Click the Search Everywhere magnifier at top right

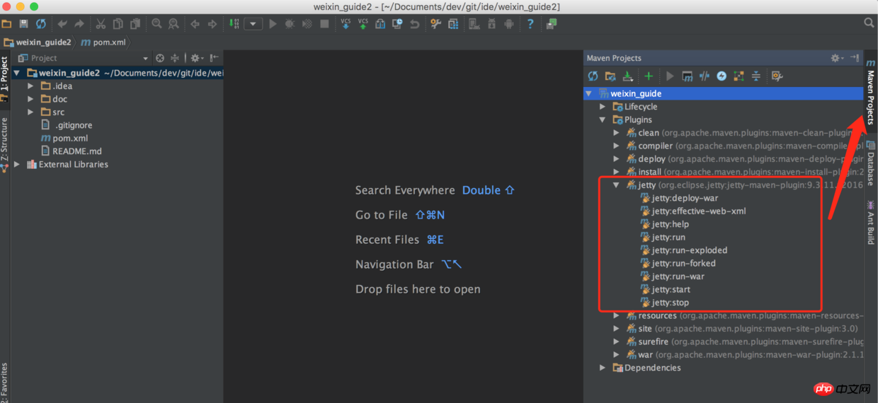click(x=869, y=23)
